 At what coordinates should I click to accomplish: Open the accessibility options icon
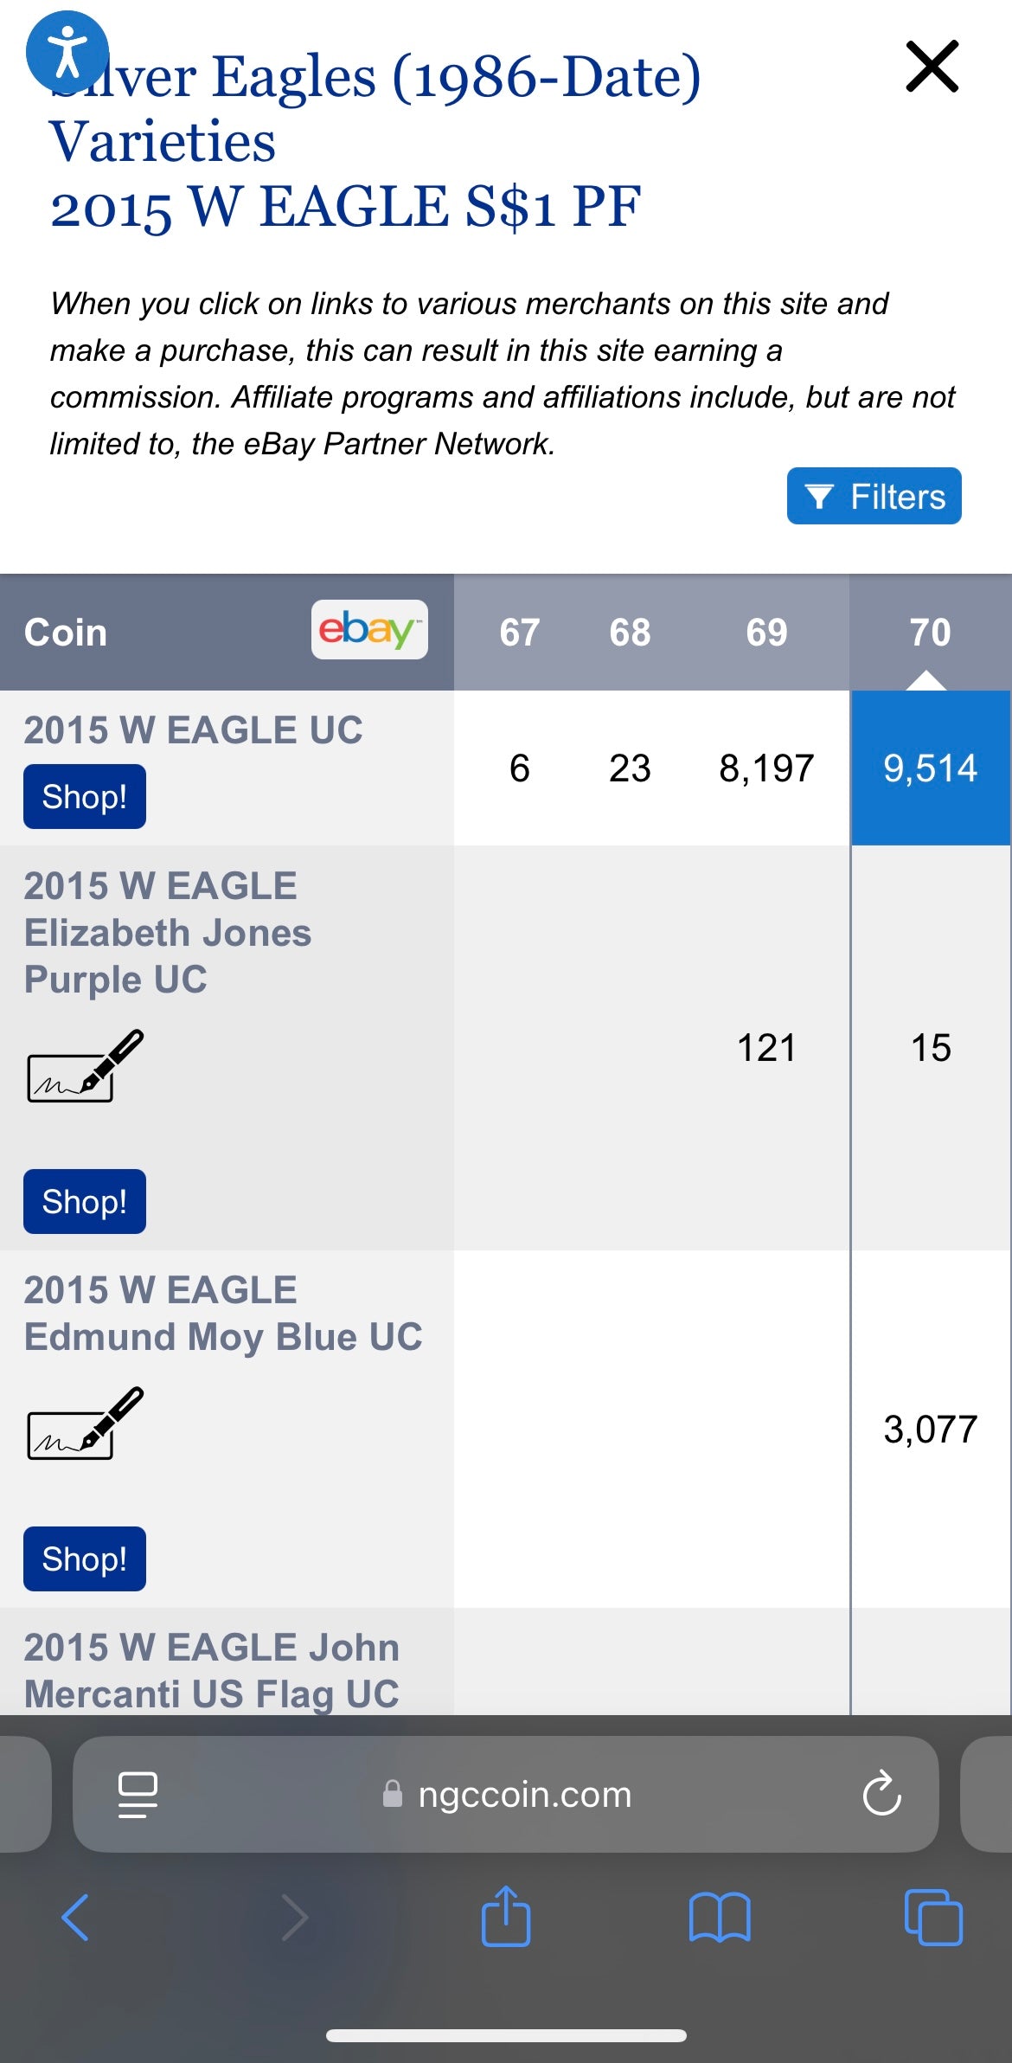(x=67, y=52)
